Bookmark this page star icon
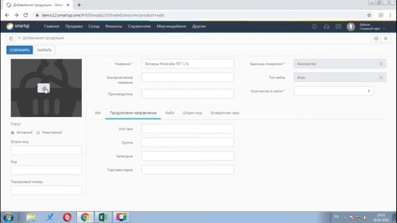397x223 pixels. 369,15
